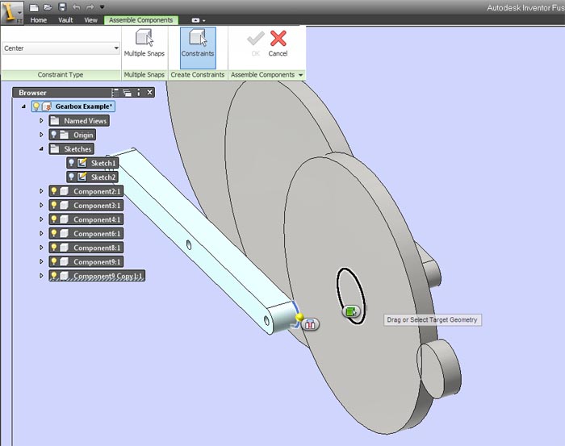Click the yellow snap point on the arm
Viewport: 565px width, 446px height.
coord(299,317)
